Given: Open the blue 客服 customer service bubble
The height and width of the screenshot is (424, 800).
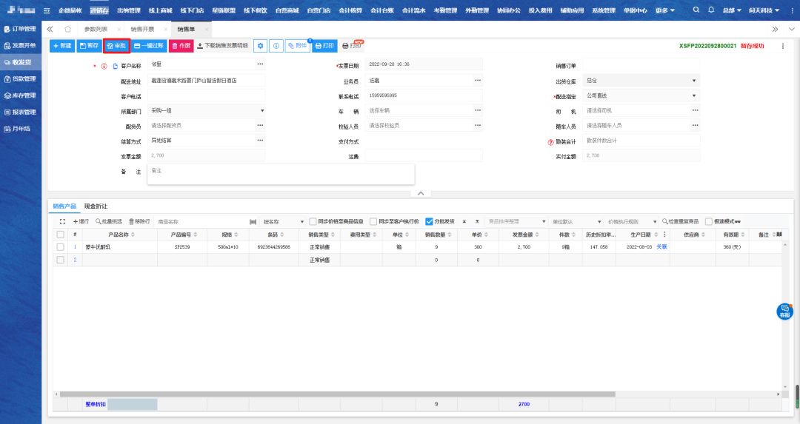Looking at the screenshot, I should pyautogui.click(x=784, y=312).
